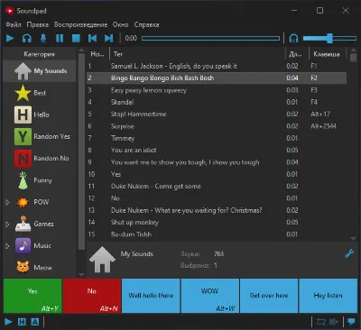Open the Hello category icon
This screenshot has height=330, width=361.
coord(23,115)
